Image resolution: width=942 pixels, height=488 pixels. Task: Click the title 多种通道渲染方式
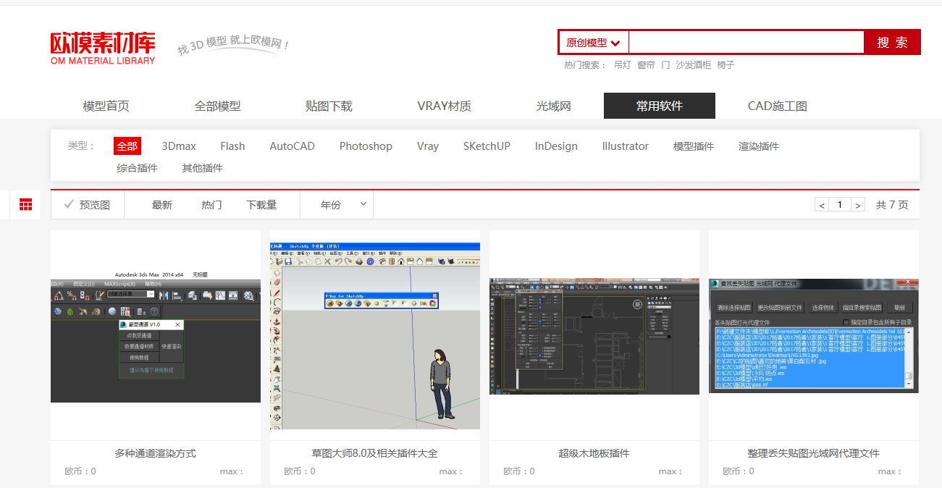click(156, 453)
